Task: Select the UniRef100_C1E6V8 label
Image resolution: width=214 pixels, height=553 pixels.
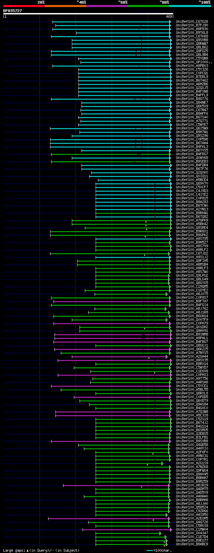Action: point(192,371)
